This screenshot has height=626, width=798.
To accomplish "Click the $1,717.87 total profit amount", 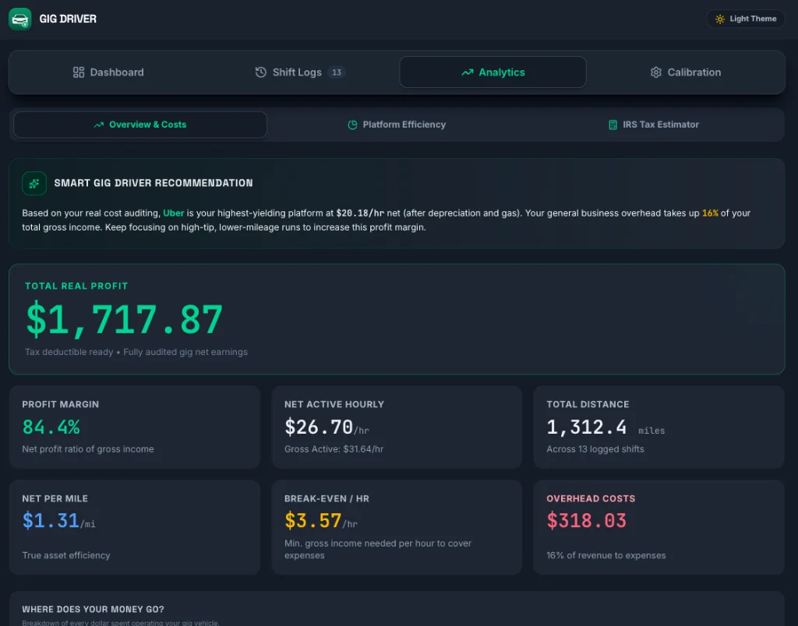I will (x=124, y=319).
